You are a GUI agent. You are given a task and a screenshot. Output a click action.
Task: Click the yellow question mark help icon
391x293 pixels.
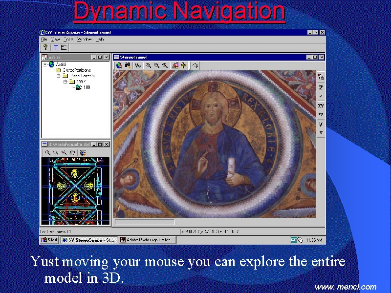pyautogui.click(x=45, y=47)
